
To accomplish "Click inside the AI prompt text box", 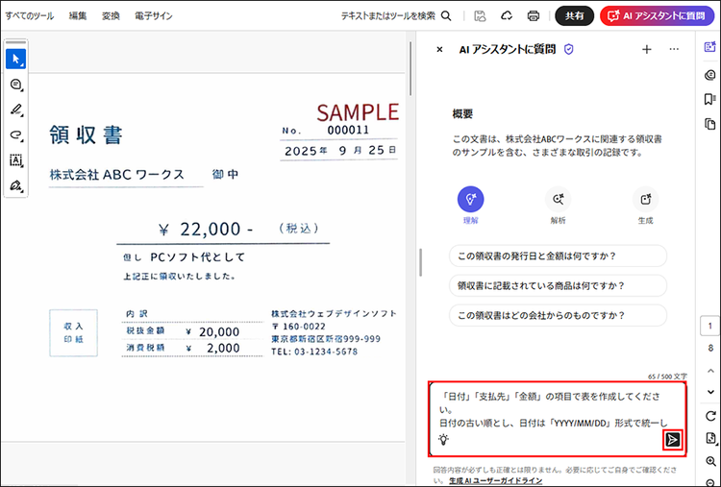I will coord(558,408).
